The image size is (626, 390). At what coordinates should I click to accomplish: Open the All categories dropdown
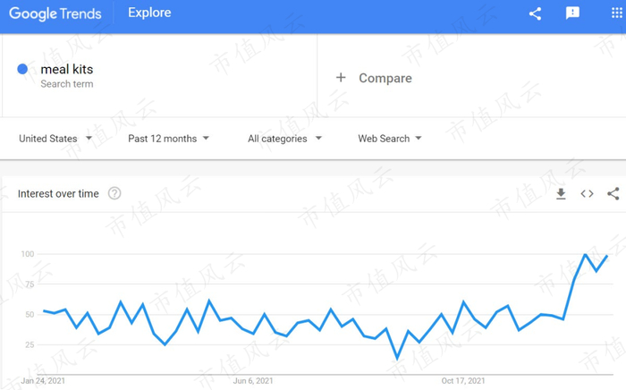(285, 139)
